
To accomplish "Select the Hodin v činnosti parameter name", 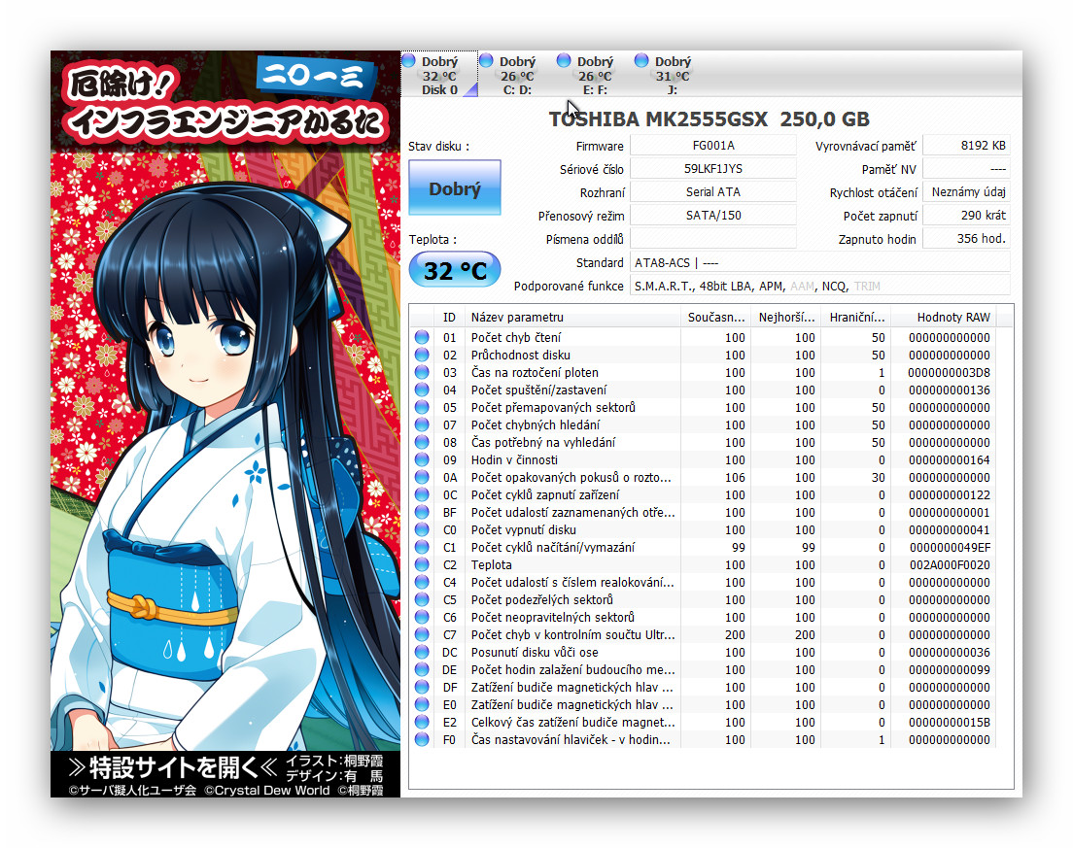I will click(x=514, y=459).
